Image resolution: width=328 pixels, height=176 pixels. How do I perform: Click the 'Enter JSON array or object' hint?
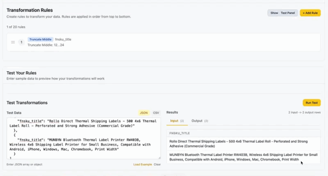pos(24,165)
